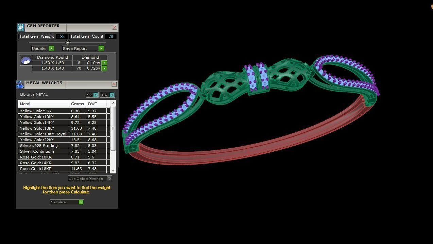The image size is (433, 244).
Task: Click the DWT column header
Action: pyautogui.click(x=96, y=104)
